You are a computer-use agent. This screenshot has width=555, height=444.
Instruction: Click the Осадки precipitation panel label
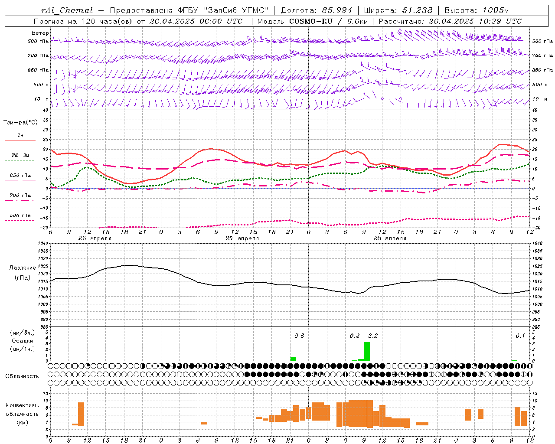coord(23,341)
